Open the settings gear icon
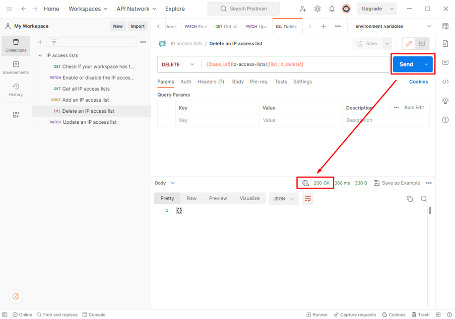Screen dimensions: 455x319 tap(317, 9)
